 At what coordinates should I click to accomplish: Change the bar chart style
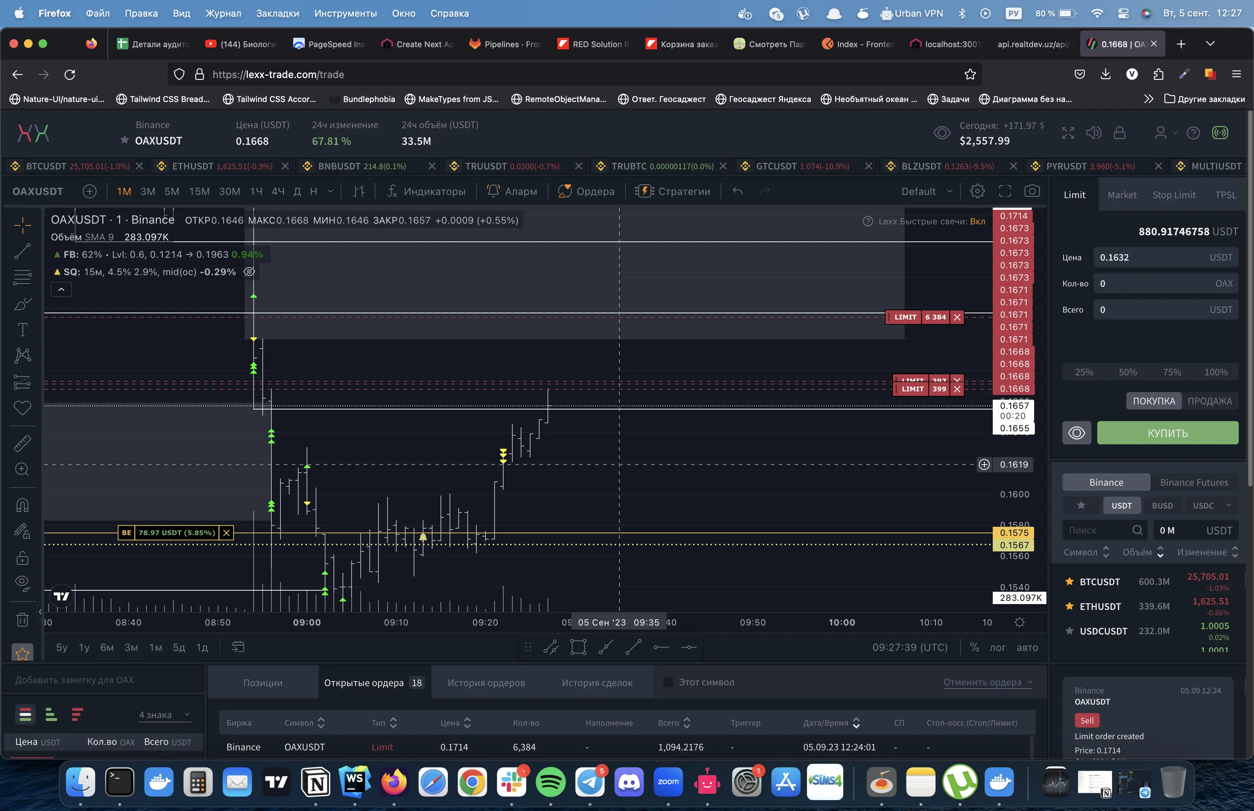click(x=359, y=191)
